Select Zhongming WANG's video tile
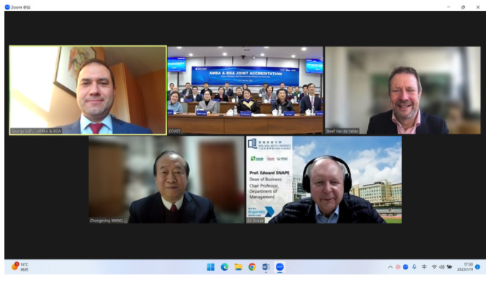489x281 pixels. coord(166,180)
